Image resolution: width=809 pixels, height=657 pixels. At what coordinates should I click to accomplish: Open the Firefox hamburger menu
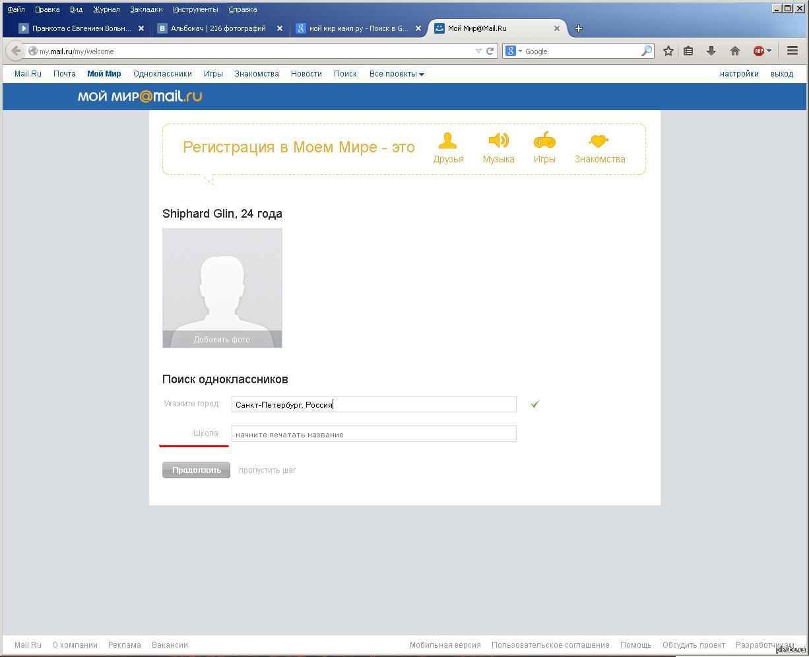coord(793,51)
